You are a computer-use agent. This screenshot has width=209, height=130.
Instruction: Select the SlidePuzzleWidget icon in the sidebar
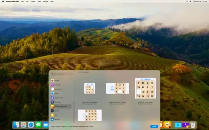click(x=52, y=106)
